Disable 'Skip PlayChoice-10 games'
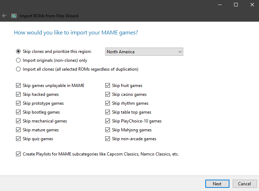Screen dimensions: 259x191 108,121
